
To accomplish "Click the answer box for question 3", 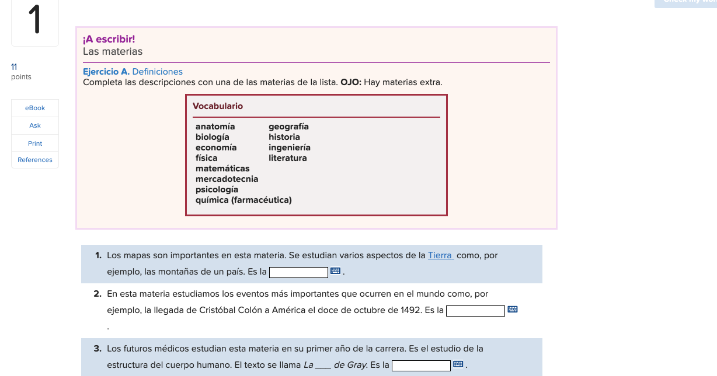I will (x=420, y=365).
